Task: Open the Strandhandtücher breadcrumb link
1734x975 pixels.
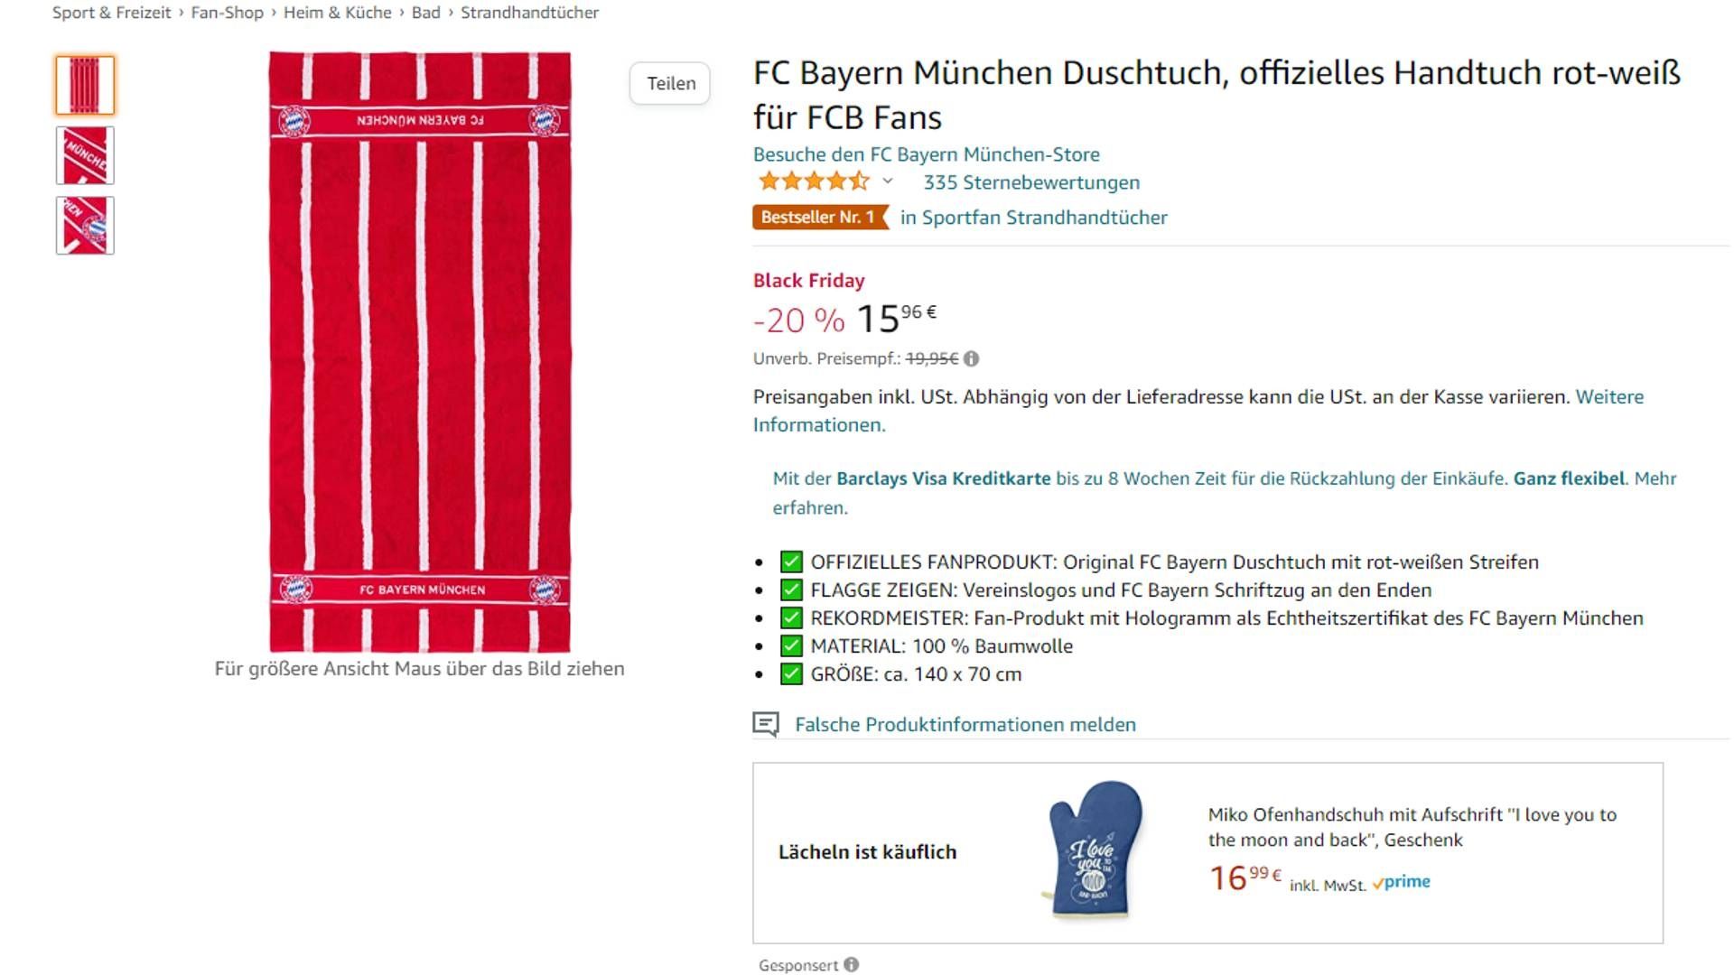Action: 529,13
